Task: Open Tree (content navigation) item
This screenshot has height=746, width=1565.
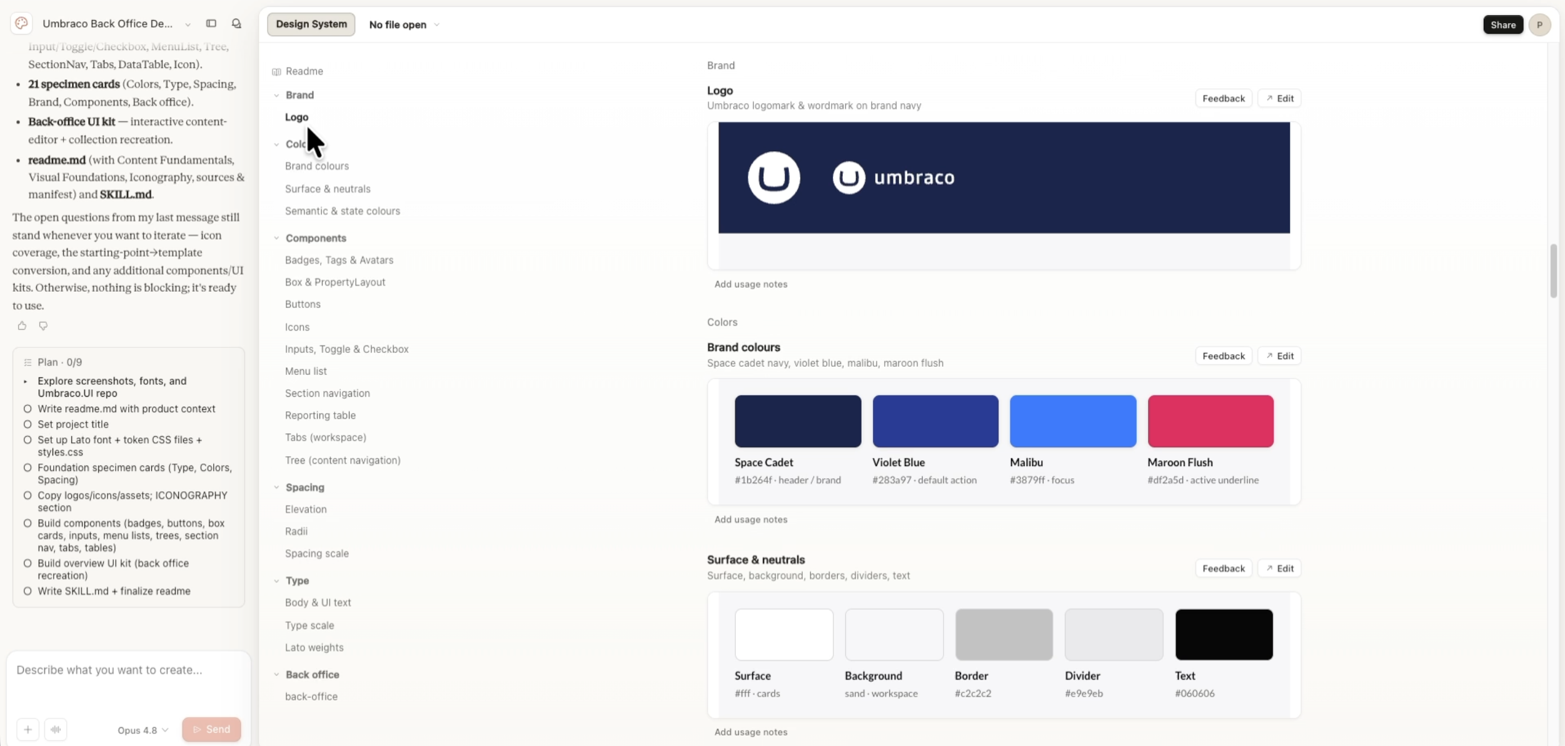Action: [343, 460]
